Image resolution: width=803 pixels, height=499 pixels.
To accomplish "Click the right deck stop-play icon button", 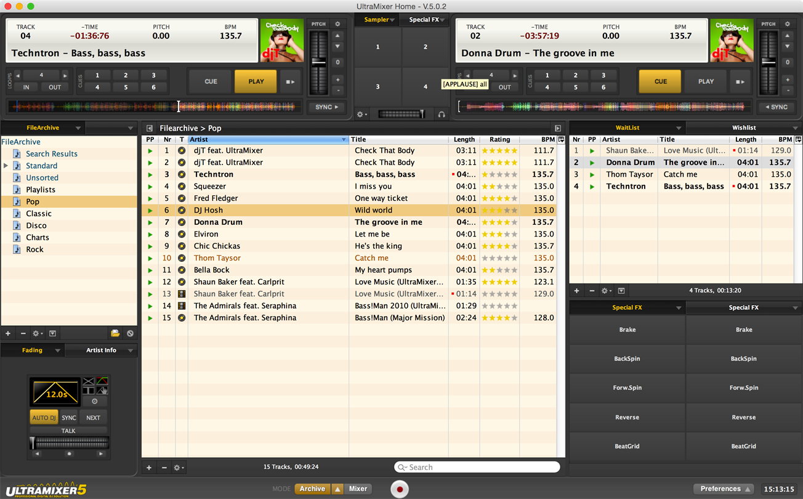I will coord(740,81).
